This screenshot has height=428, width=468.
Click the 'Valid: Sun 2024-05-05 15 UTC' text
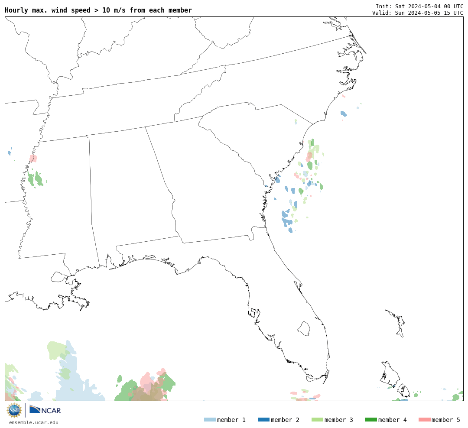418,13
